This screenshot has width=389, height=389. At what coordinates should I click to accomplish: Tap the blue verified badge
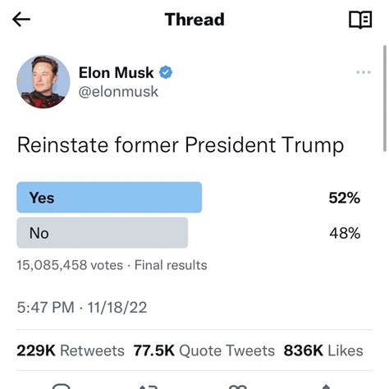pyautogui.click(x=166, y=72)
